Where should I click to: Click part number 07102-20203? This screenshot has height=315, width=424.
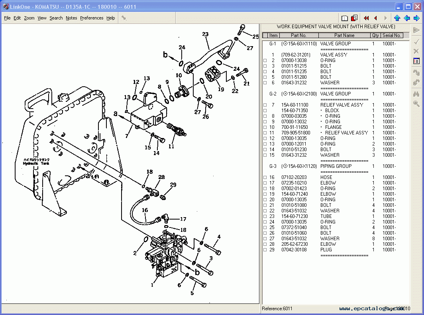point(294,177)
